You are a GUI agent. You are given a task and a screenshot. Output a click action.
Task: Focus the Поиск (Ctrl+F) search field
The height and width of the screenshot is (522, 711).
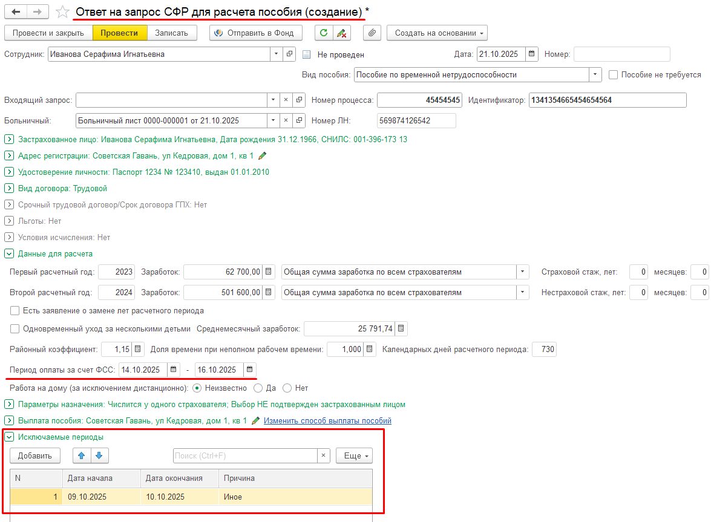[x=245, y=456]
